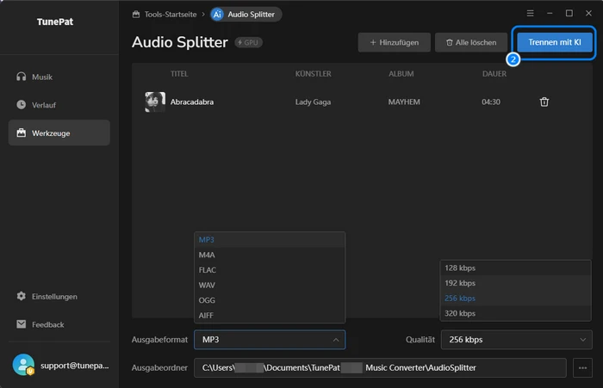Screen dimensions: 603x388
Task: Select the Abracadabra track title
Action: [x=192, y=102]
